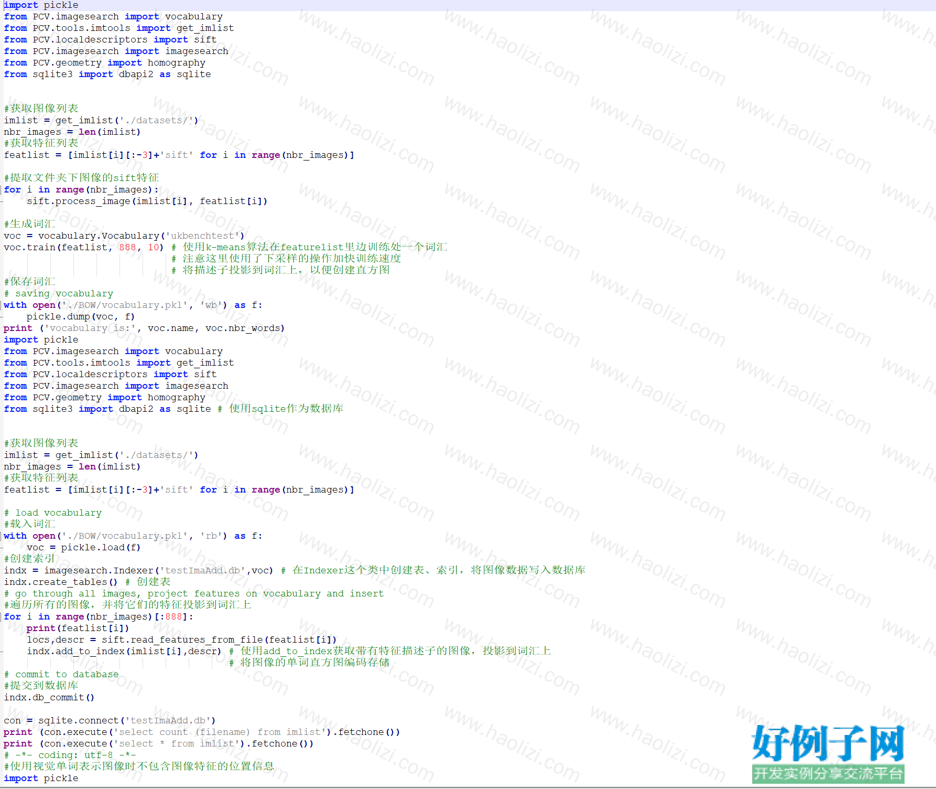Click the 'voc.train(featlist, 888, 10)' code
This screenshot has width=936, height=789.
[84, 247]
